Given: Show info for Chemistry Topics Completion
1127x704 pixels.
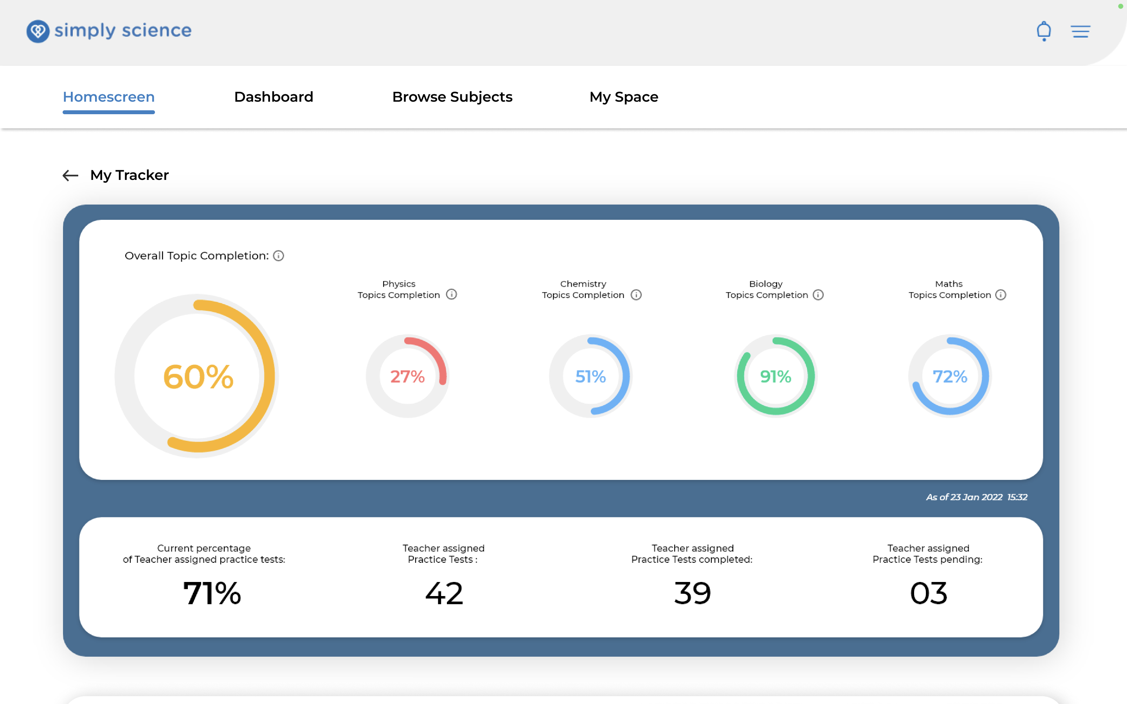Looking at the screenshot, I should (x=636, y=295).
